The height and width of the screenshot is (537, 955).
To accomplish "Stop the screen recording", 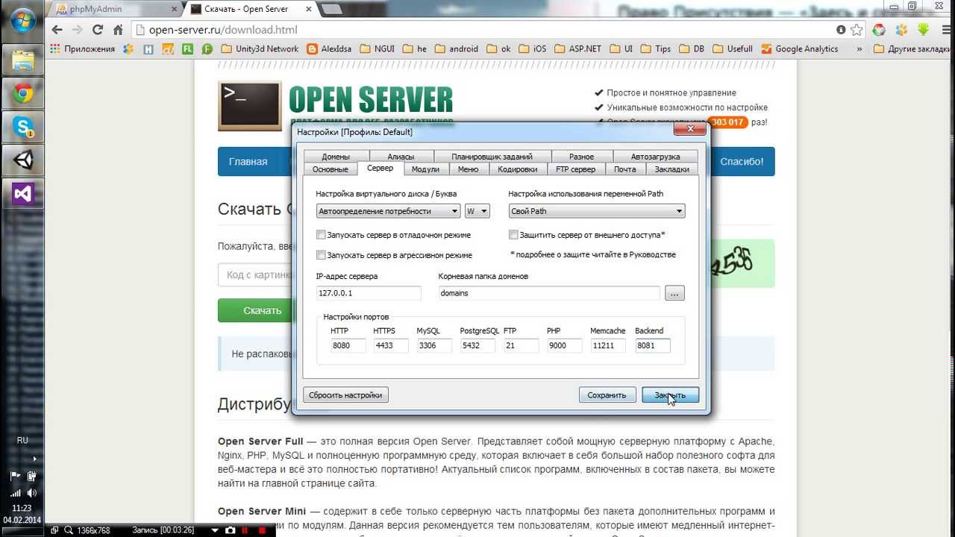I will point(263,530).
